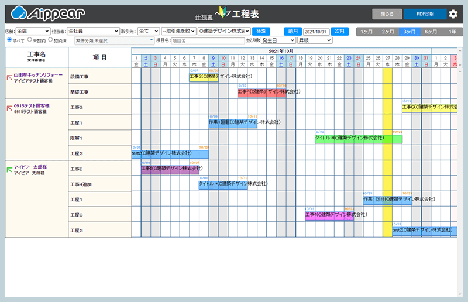
Task: Click yellow 工事G bar in 工事G row
Action: tap(429, 108)
